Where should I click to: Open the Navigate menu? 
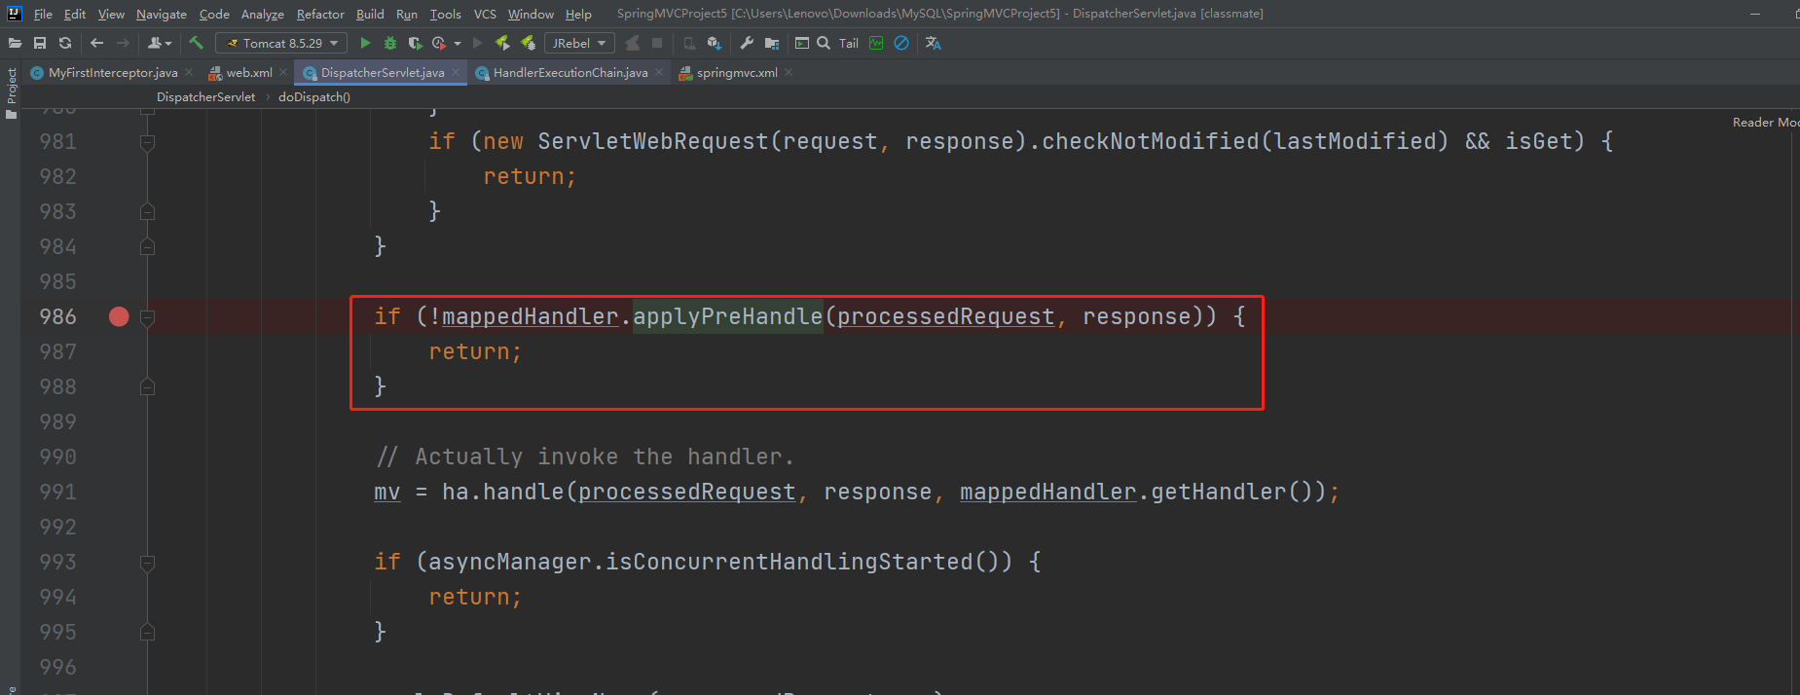[x=162, y=14]
